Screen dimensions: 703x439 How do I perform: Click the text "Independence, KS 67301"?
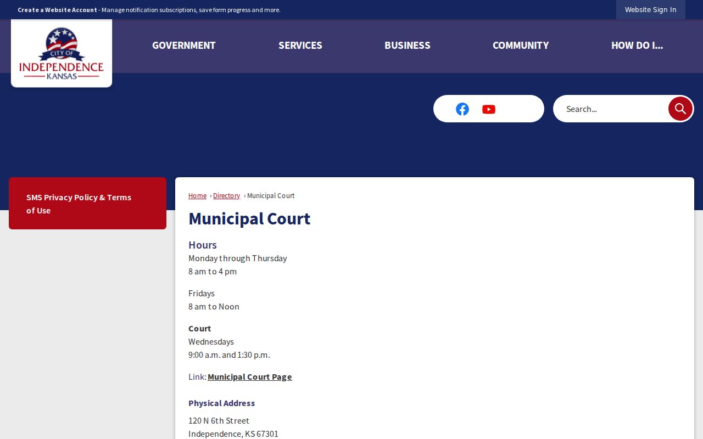233,434
